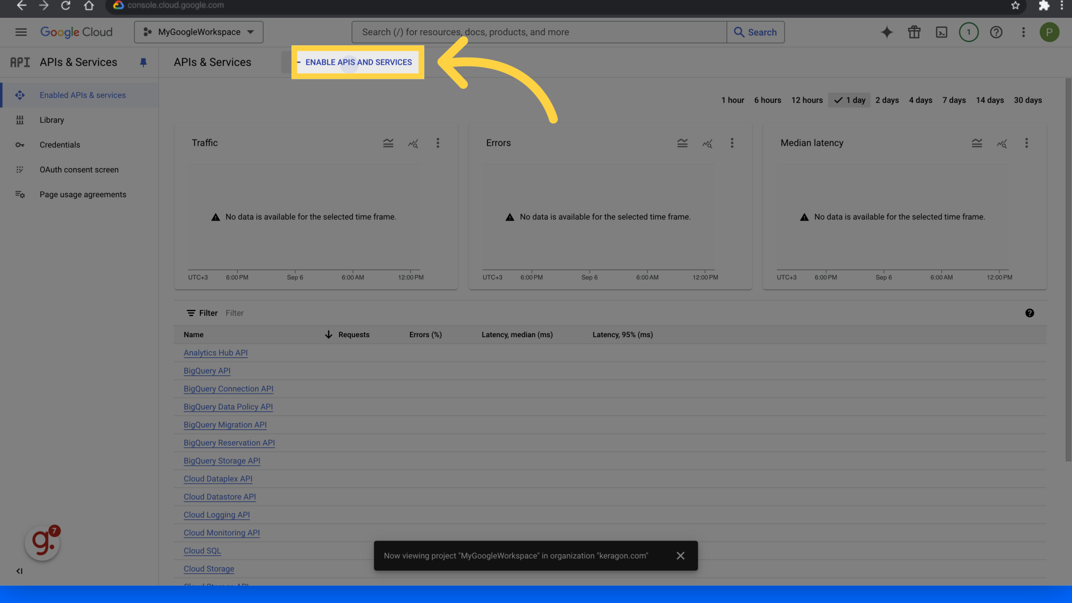Reload the browser page
1072x603 pixels.
point(66,6)
